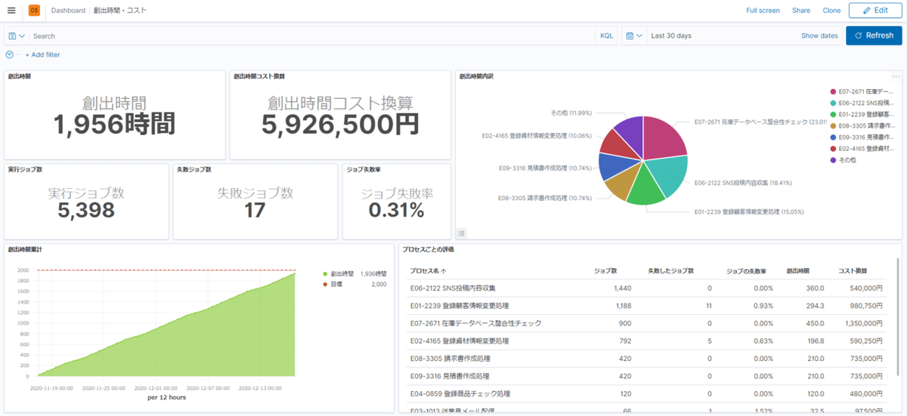Click the 創出時間・コスト breadcrumb
The image size is (907, 416).
120,11
